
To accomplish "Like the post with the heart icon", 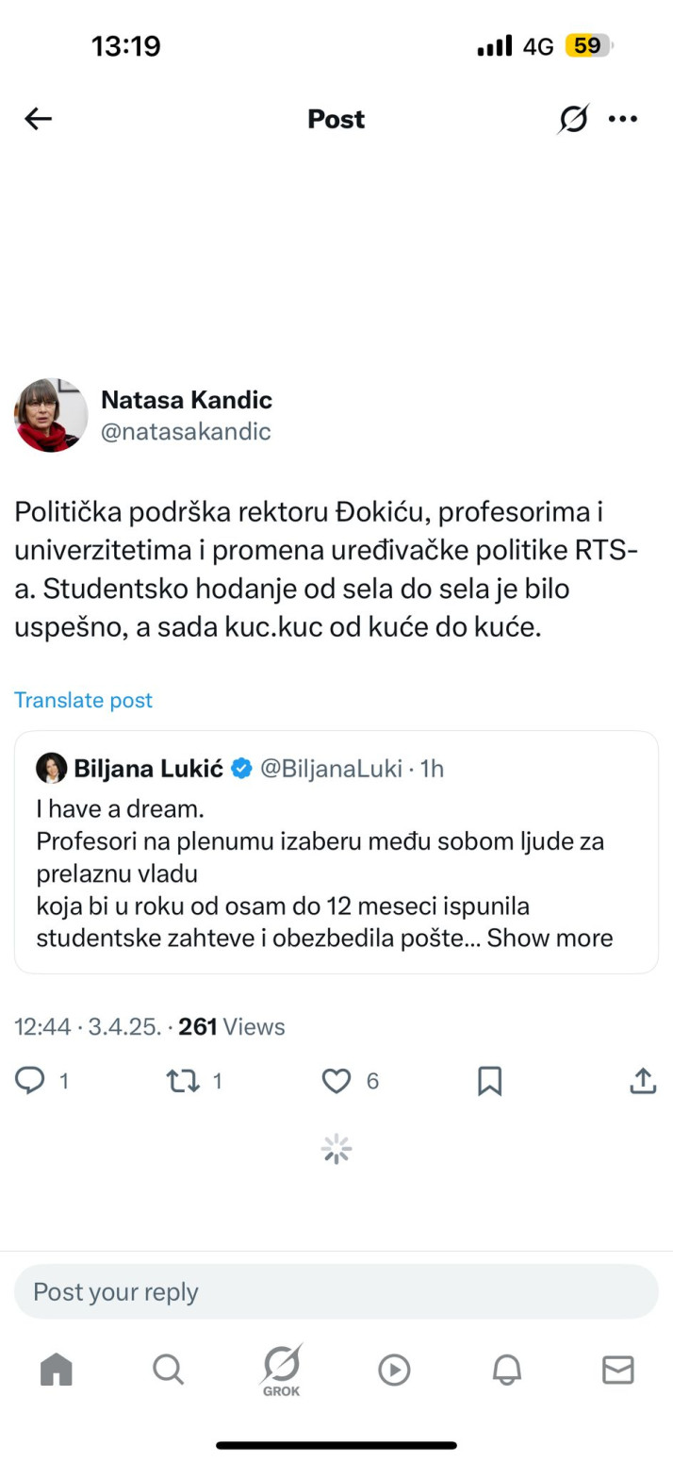I will [336, 1081].
